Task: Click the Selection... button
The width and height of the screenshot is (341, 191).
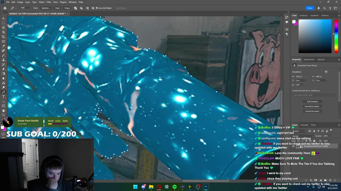Action: 46,8
